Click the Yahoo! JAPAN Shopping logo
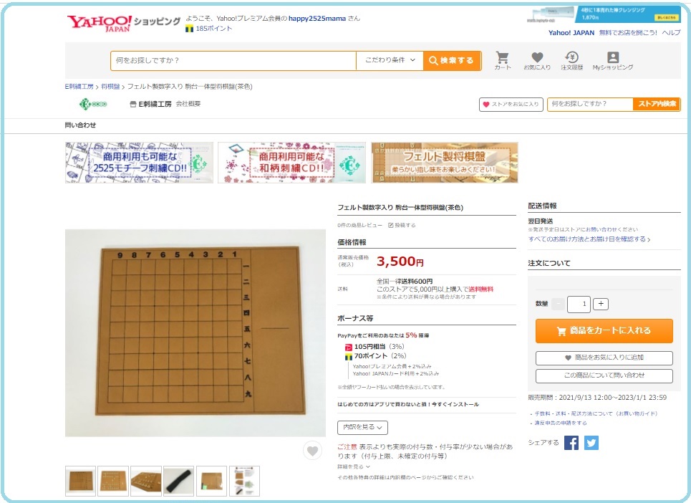Image resolution: width=691 pixels, height=503 pixels. click(124, 24)
